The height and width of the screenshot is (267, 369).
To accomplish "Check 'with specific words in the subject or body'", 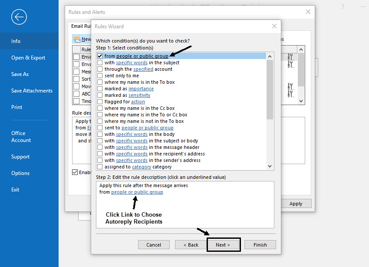I will click(100, 141).
